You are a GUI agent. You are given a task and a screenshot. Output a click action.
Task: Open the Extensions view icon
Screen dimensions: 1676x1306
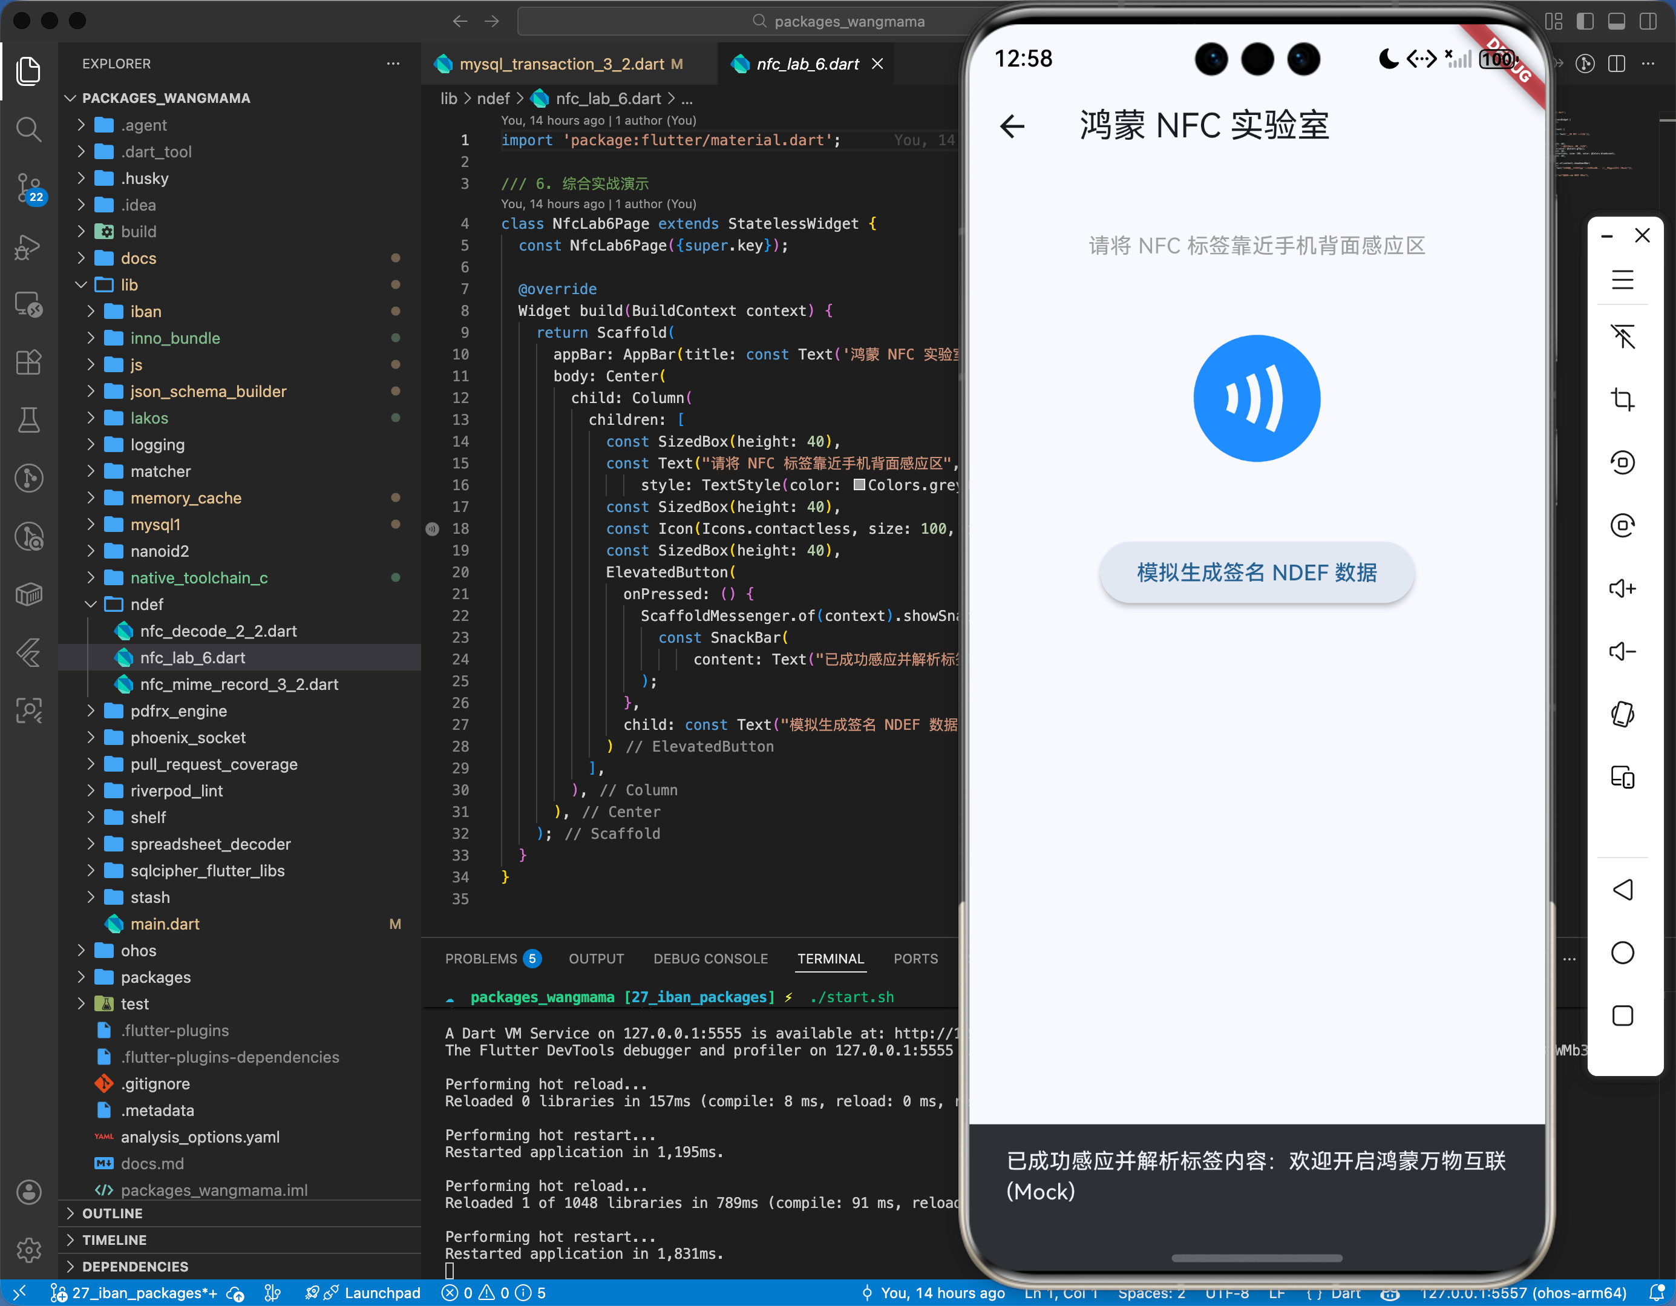point(28,362)
